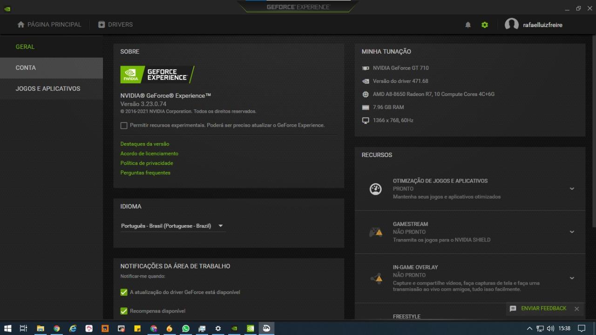Select Jogos e Aplicativos sidebar tab

tap(51, 89)
